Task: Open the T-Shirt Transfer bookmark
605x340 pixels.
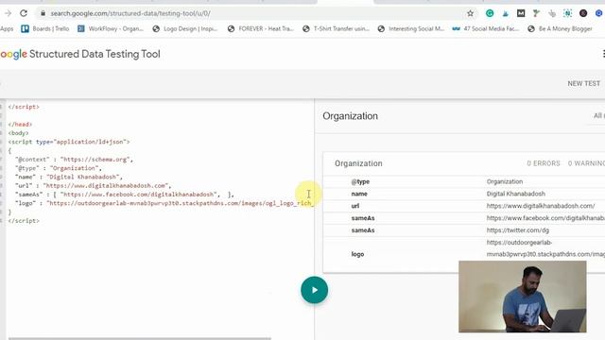Action: click(337, 28)
